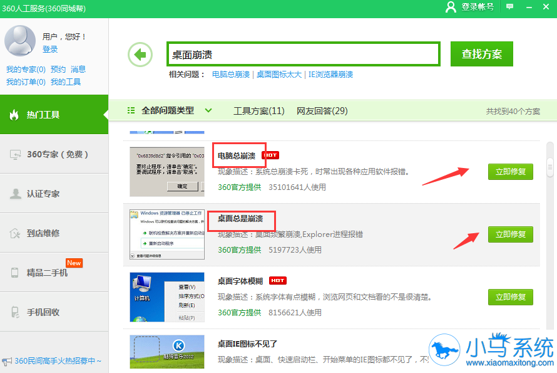Viewport: 557px width, 373px height.
Task: Click the 8156621人使用 usage count
Action: point(295,312)
